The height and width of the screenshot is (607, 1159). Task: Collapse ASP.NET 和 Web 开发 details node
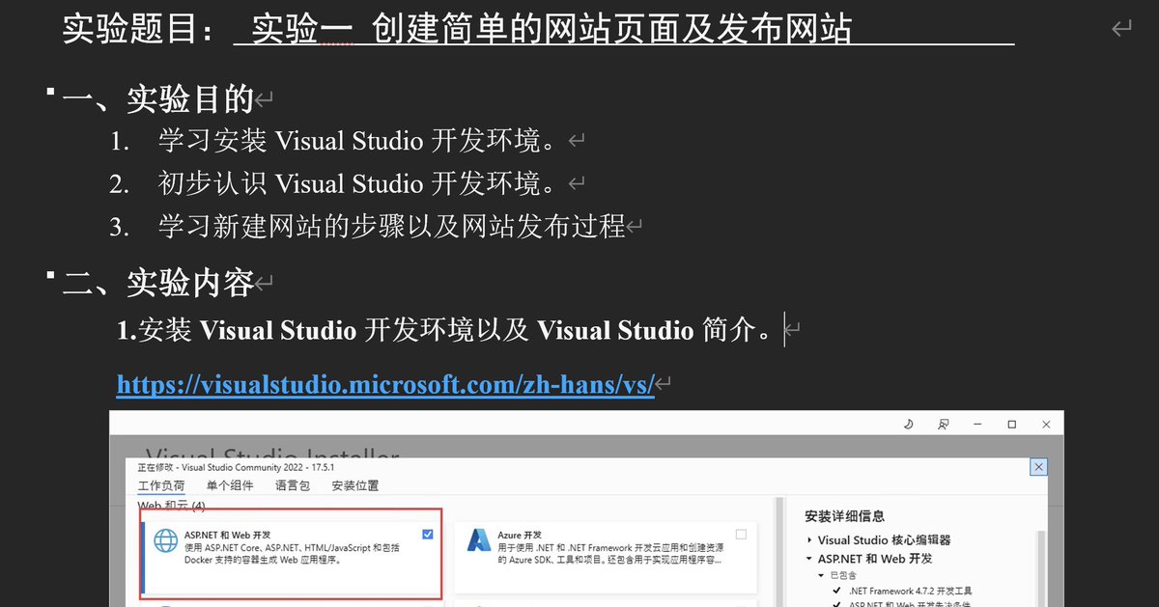coord(808,559)
